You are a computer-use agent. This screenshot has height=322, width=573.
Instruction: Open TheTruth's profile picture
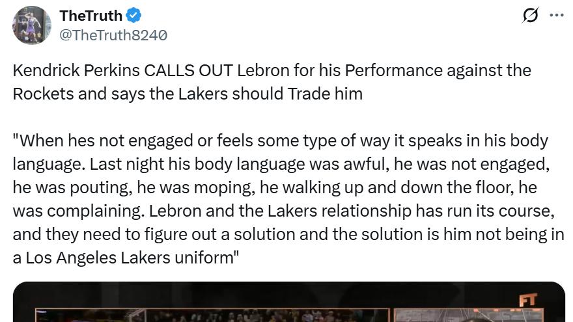(32, 25)
